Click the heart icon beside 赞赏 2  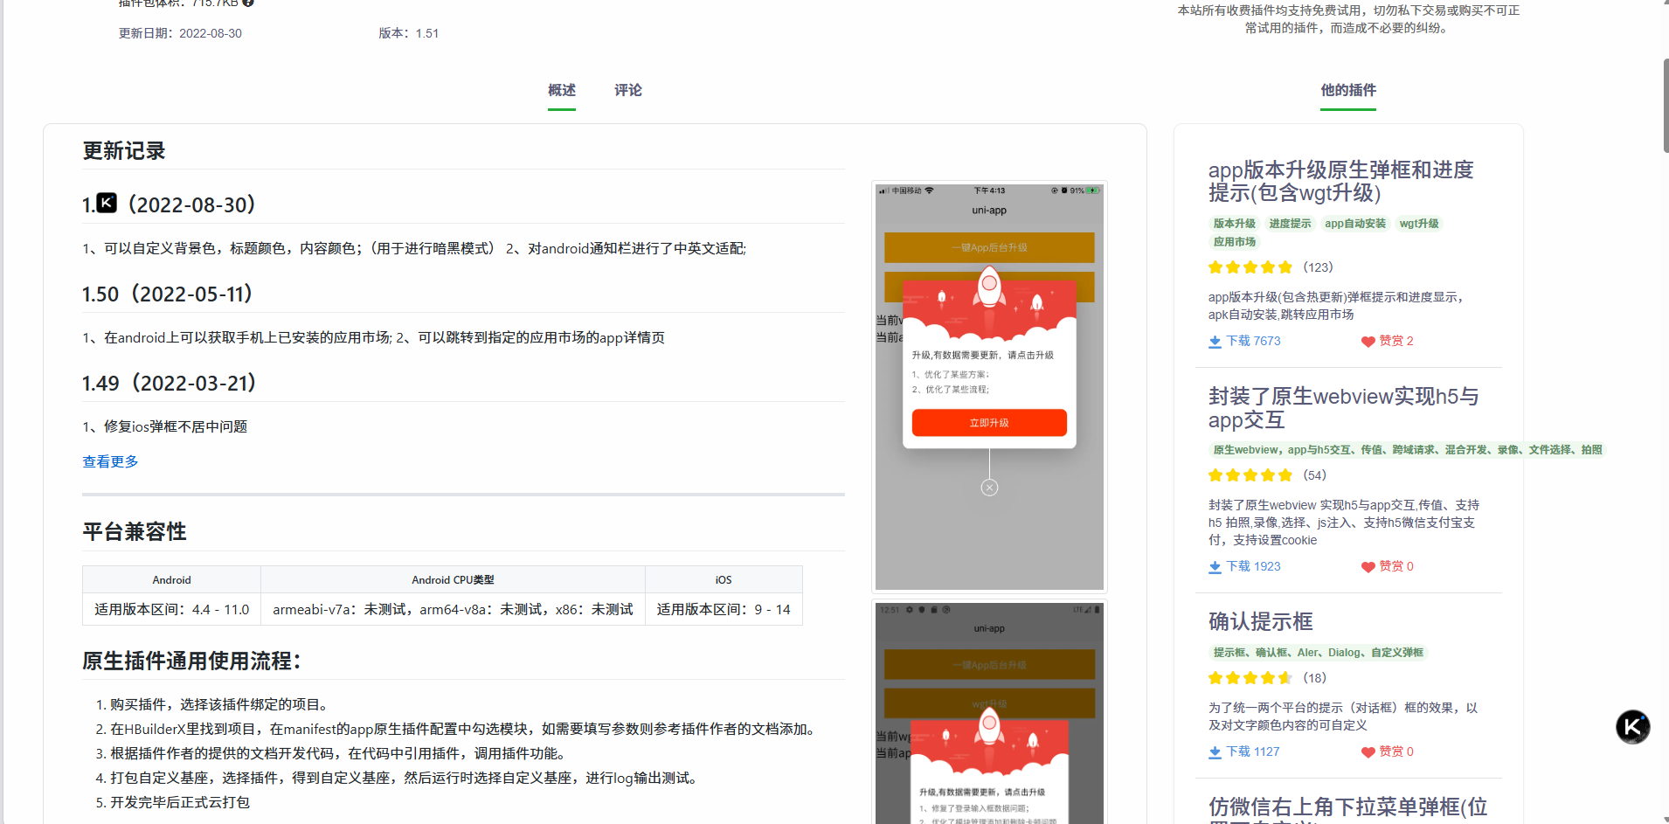point(1368,342)
